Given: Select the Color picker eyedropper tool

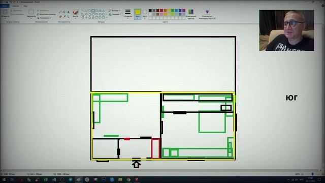Looking at the screenshot, I should pyautogui.click(x=64, y=16).
